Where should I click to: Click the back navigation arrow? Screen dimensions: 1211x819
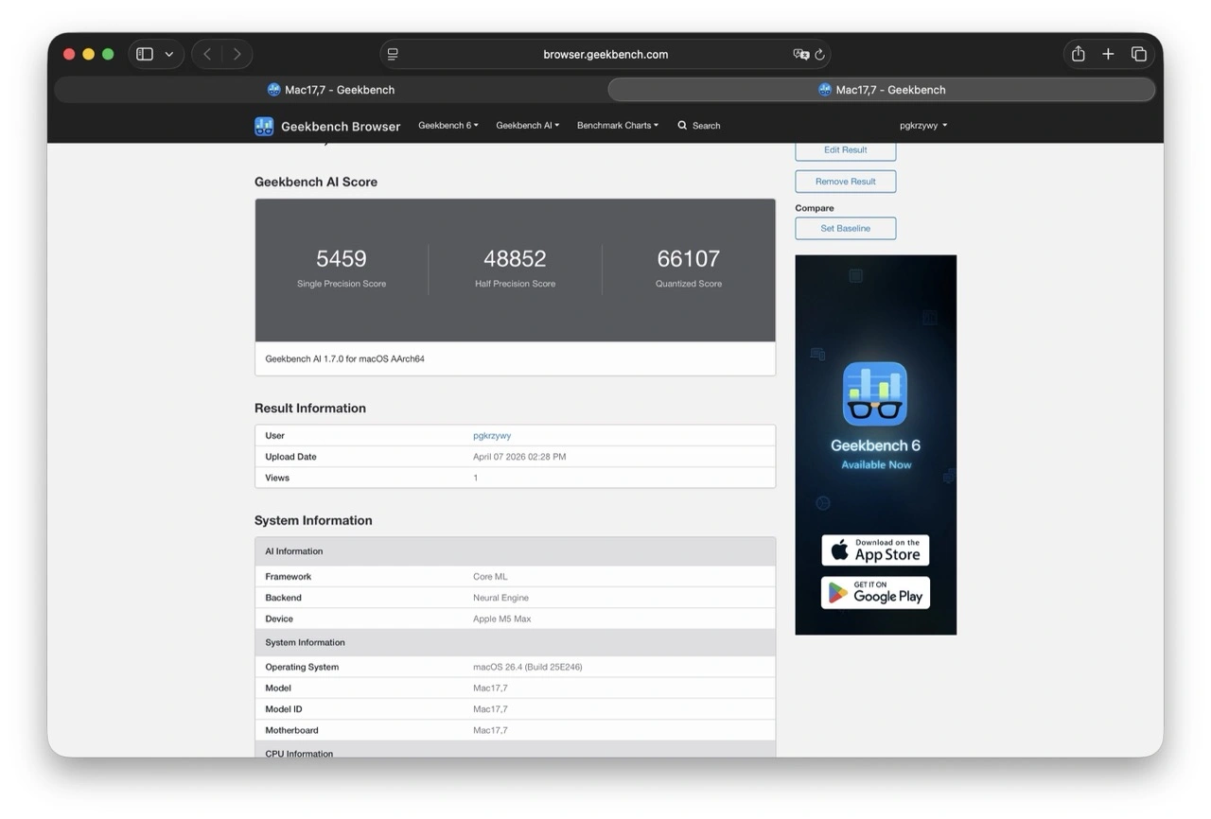[207, 55]
